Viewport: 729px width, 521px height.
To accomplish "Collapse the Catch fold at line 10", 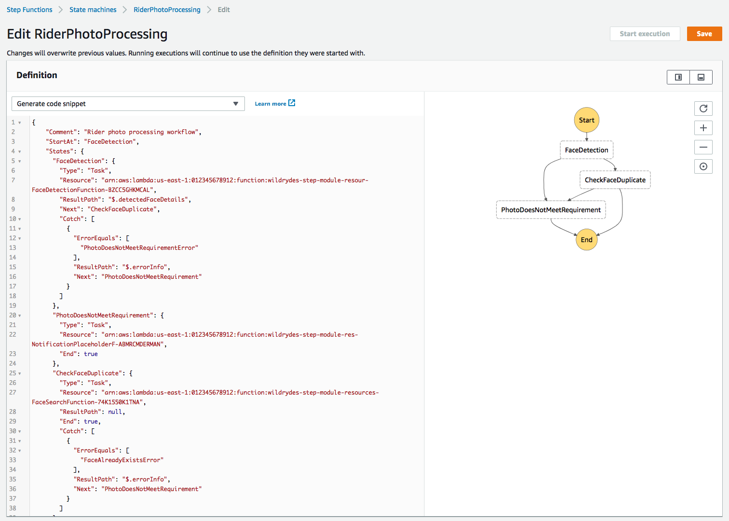I will pyautogui.click(x=20, y=219).
